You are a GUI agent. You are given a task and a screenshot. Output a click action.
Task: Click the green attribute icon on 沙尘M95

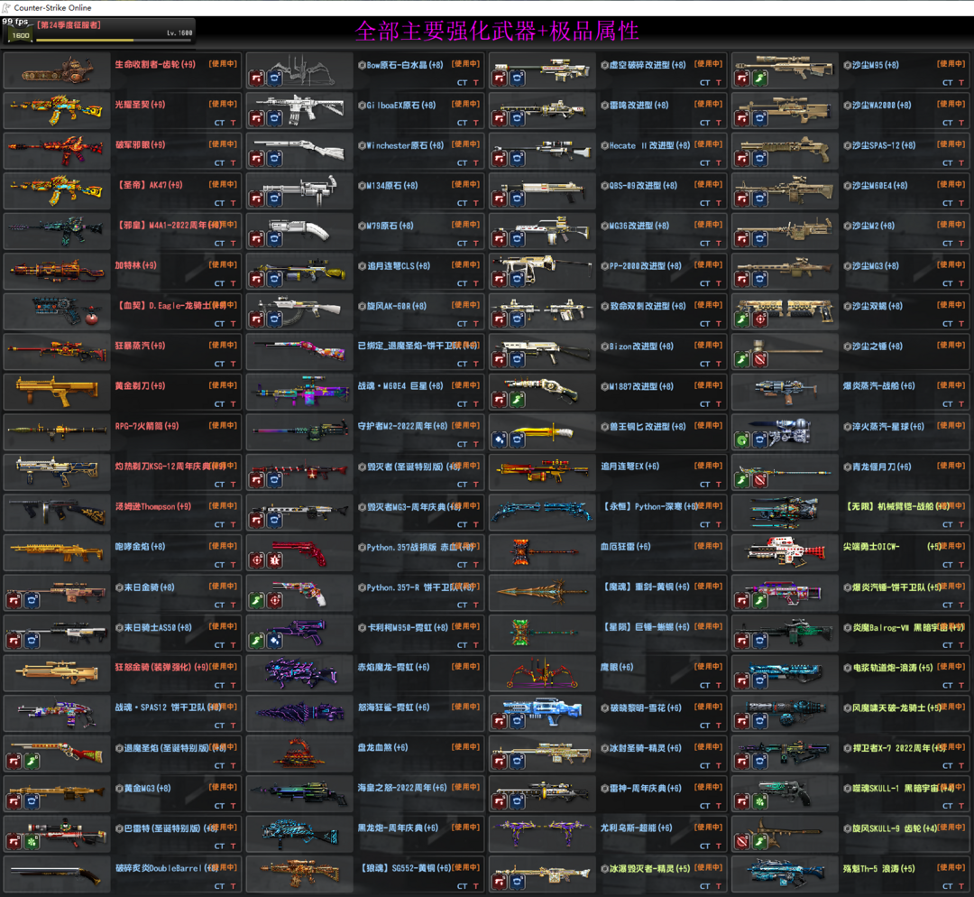click(x=758, y=79)
